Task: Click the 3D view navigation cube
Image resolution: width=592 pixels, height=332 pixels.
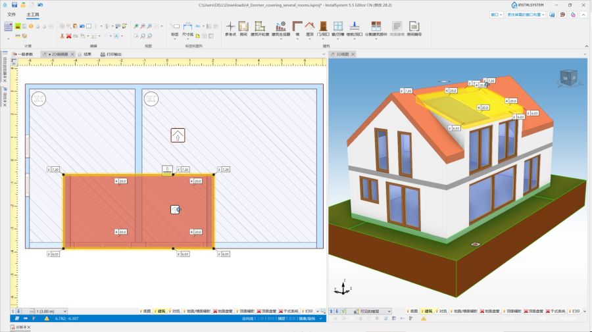Action: coord(566,79)
